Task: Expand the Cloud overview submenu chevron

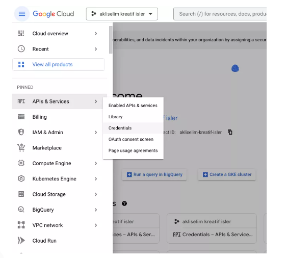Action: point(96,33)
